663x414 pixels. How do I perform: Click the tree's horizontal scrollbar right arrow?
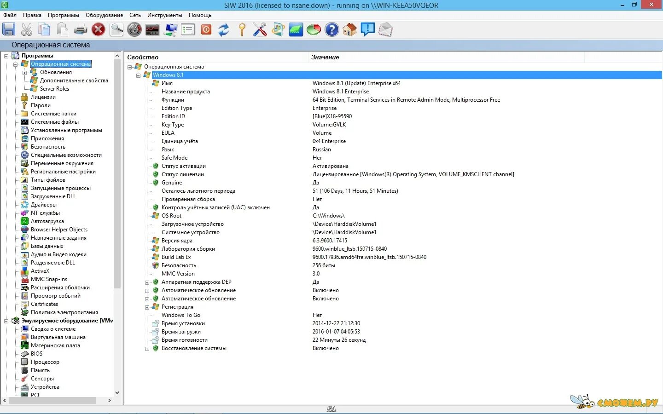[x=109, y=401]
